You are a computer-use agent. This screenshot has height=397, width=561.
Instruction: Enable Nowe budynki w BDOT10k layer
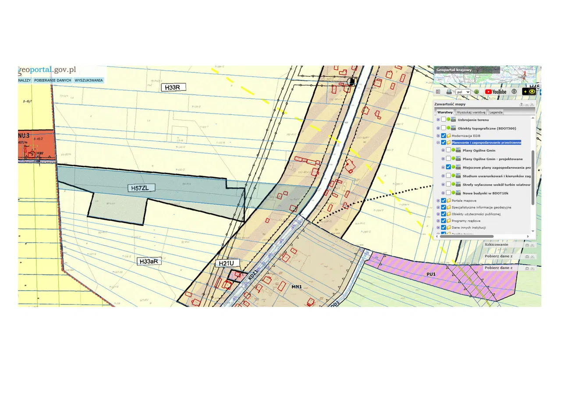pos(448,193)
